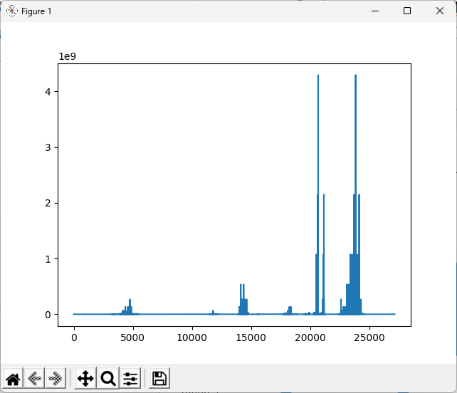Screen dimensions: 457x393
Task: Maximize the Figure 1 window
Action: pyautogui.click(x=407, y=11)
